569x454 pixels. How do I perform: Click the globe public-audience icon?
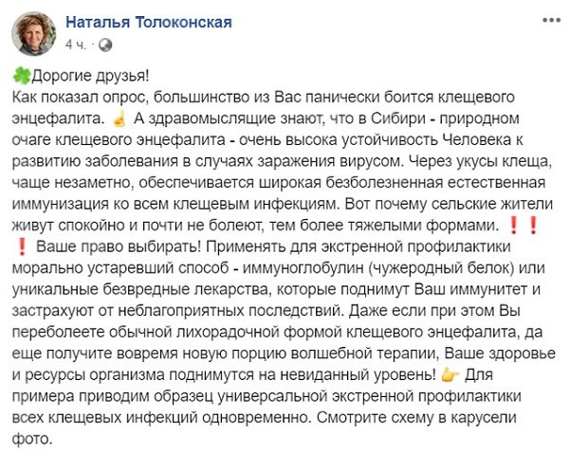[103, 44]
